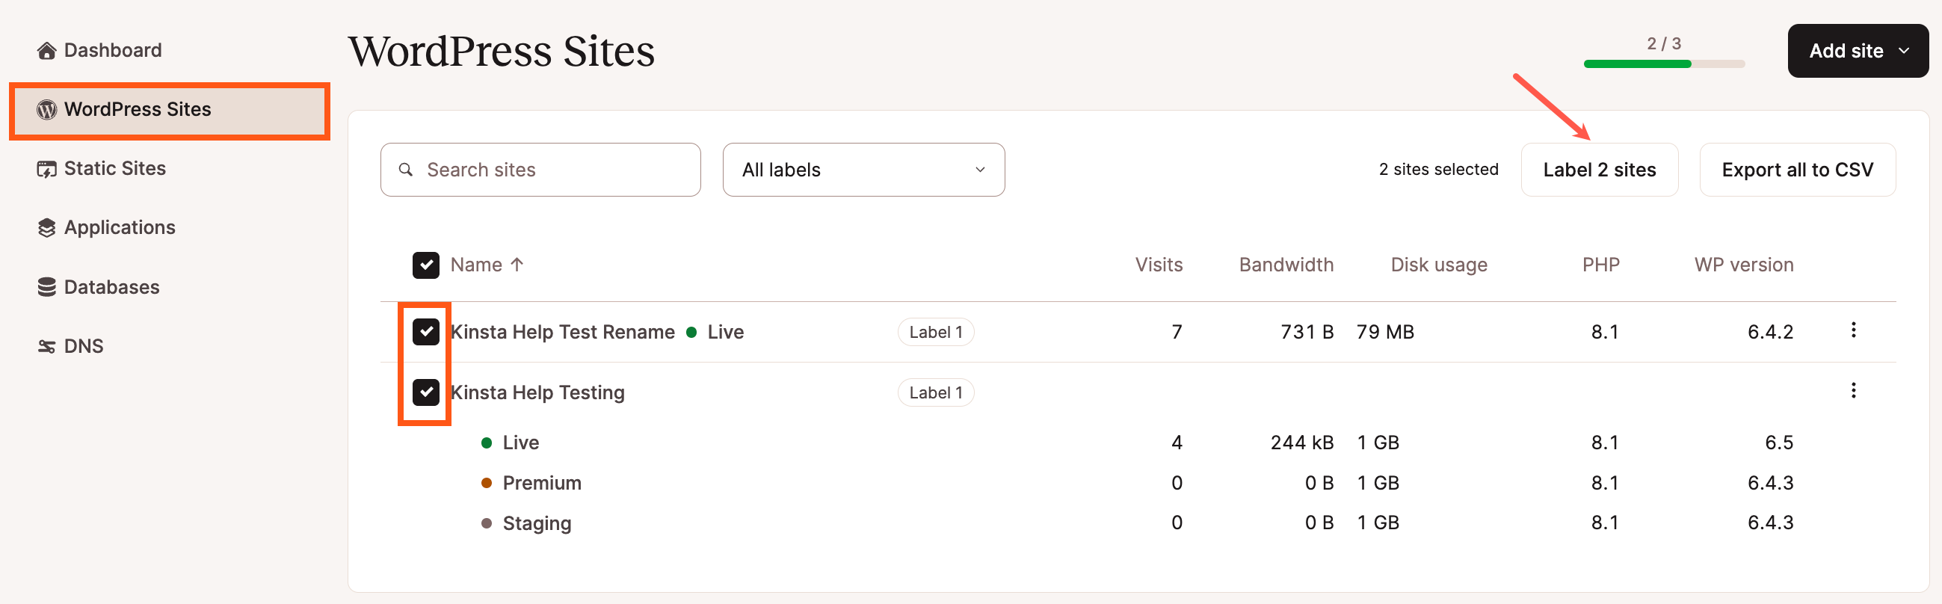Screen dimensions: 1942x604
Task: Go to the Applications section
Action: [x=119, y=228]
